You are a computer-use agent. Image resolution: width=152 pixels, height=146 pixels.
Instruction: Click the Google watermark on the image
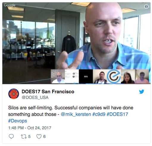[10, 5]
